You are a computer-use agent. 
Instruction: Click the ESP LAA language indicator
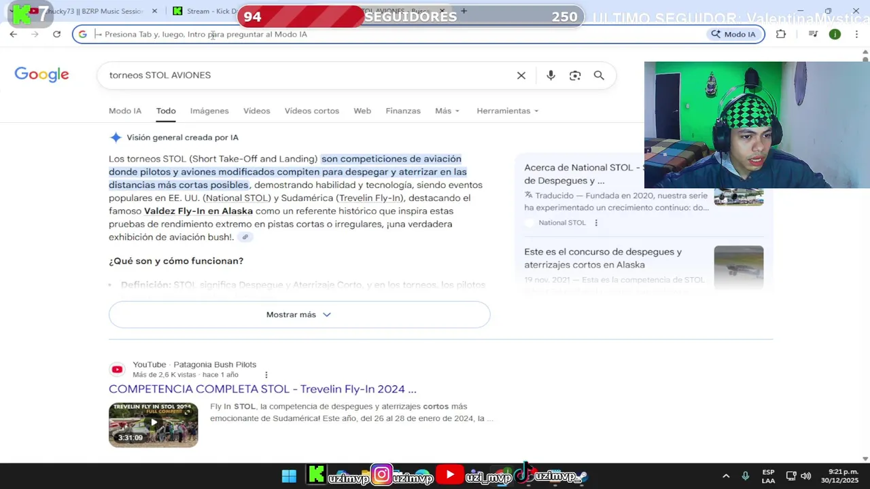coord(768,476)
